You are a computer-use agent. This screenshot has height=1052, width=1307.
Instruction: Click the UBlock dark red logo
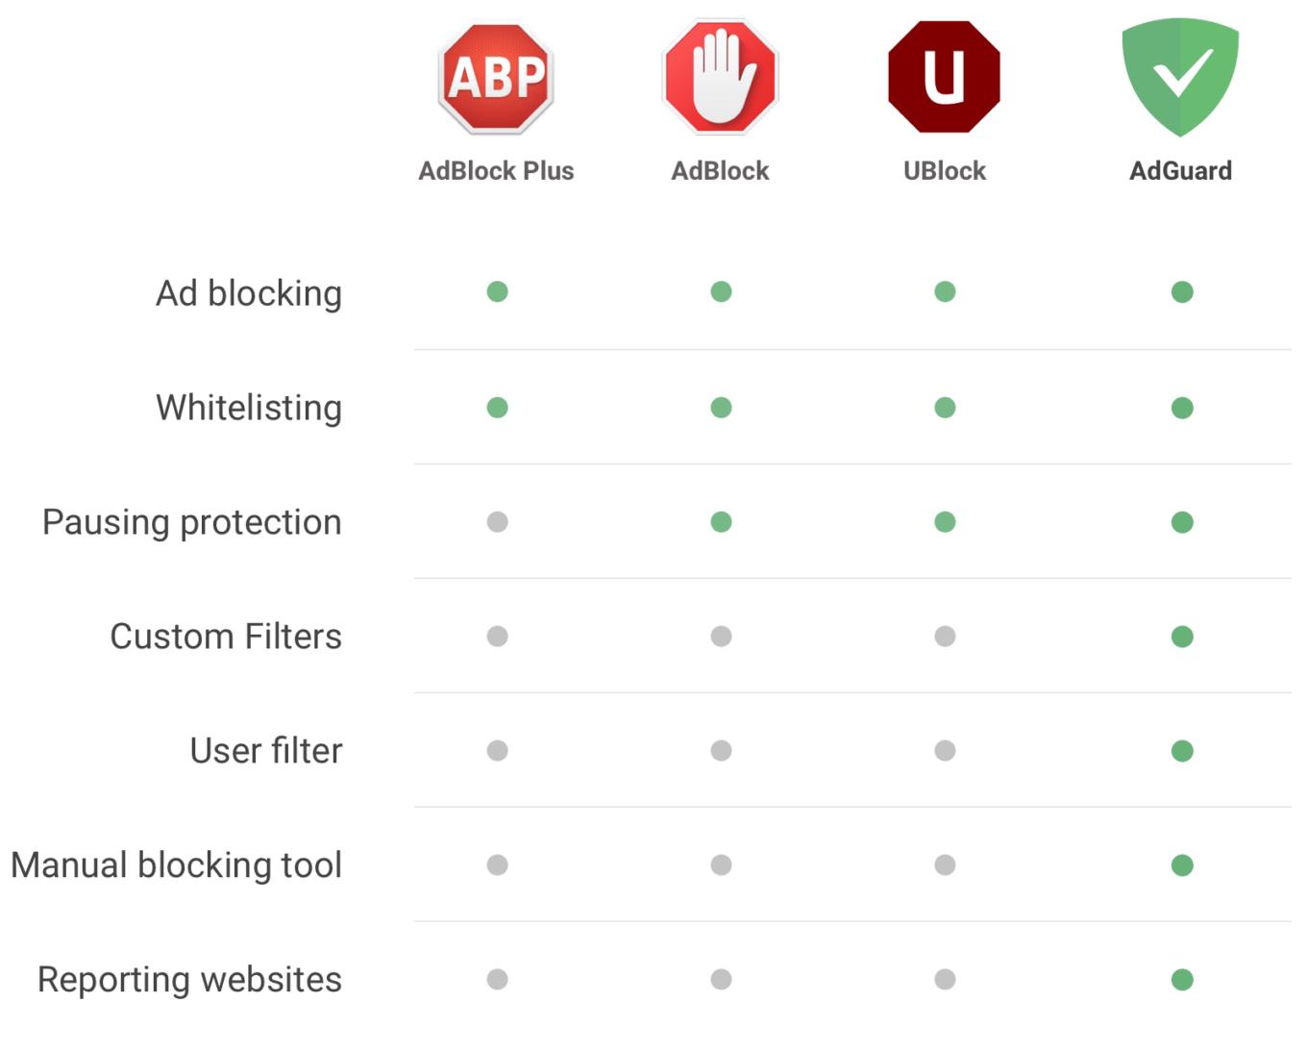pyautogui.click(x=945, y=77)
